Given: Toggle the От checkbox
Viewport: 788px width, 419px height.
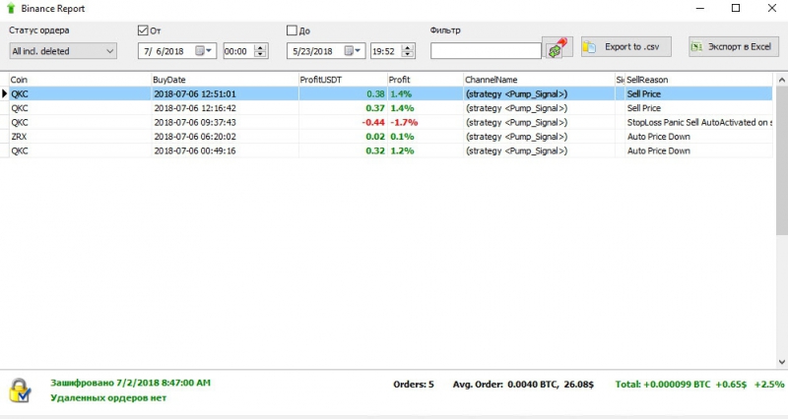Looking at the screenshot, I should pyautogui.click(x=143, y=30).
